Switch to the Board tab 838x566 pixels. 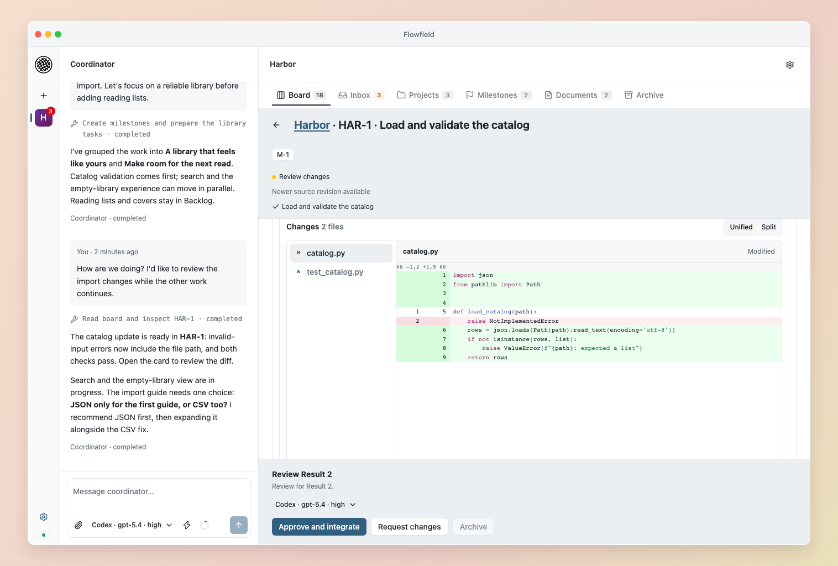coord(301,95)
